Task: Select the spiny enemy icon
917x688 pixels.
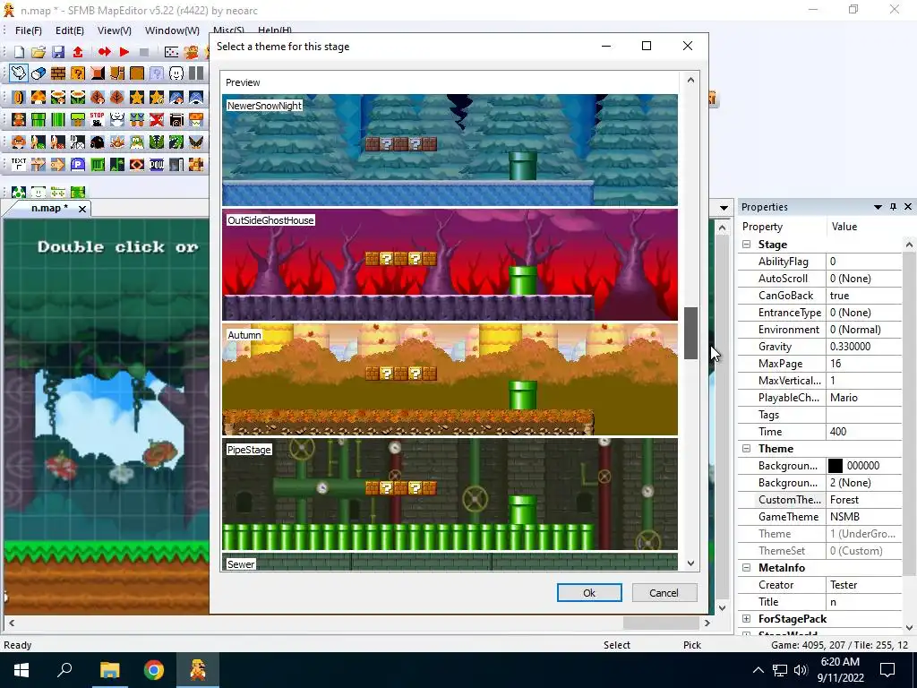Action: (x=117, y=142)
